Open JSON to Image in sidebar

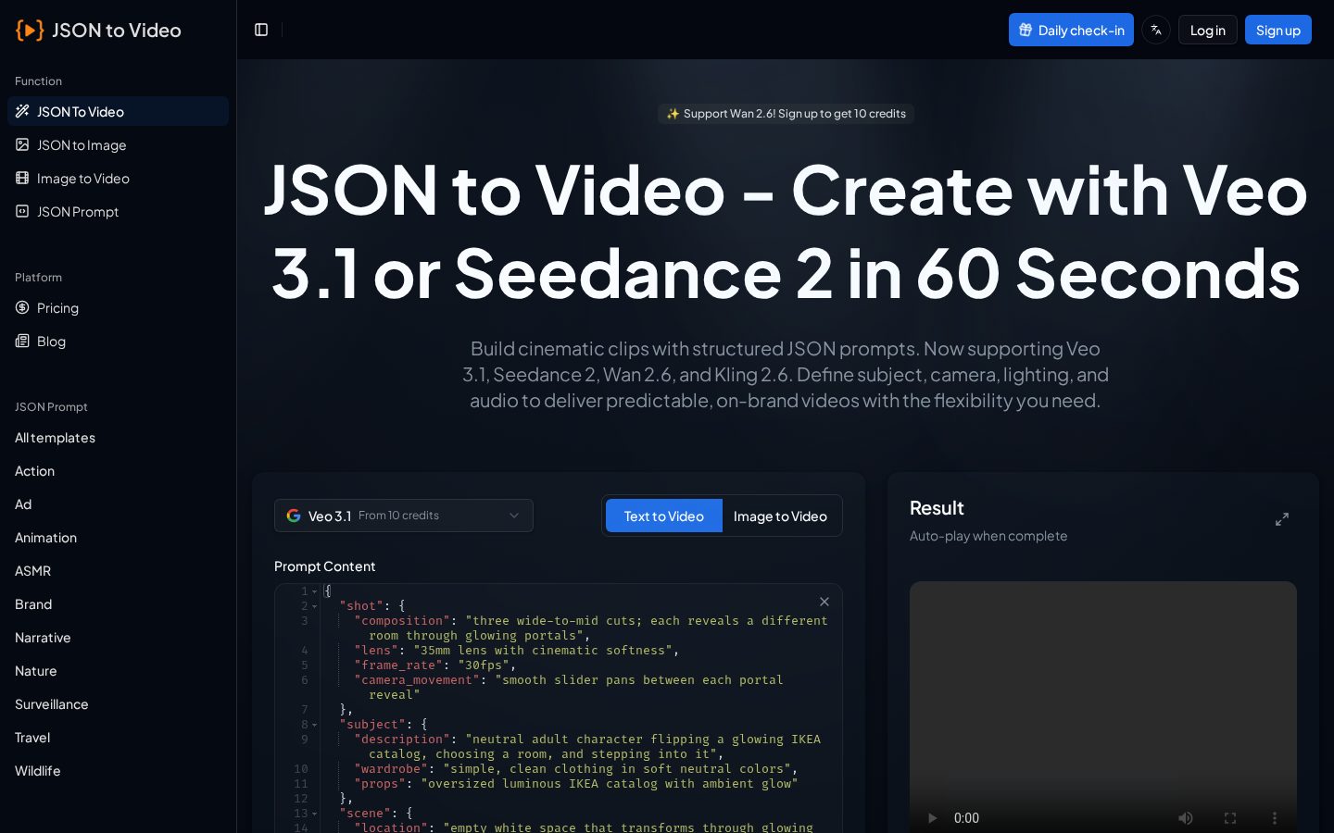point(118,144)
